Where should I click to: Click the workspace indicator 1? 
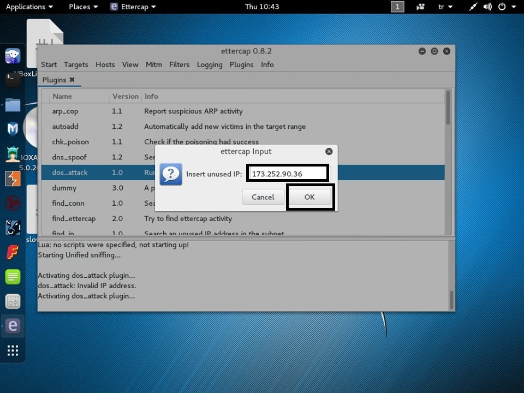coord(397,7)
